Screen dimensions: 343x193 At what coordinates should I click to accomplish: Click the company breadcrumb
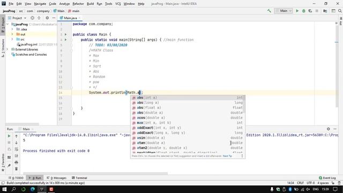tap(43, 11)
